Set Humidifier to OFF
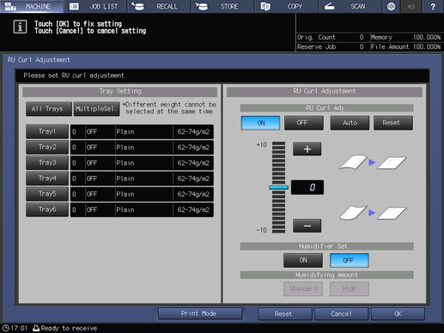Viewport: 444px width, 333px height. [x=350, y=260]
